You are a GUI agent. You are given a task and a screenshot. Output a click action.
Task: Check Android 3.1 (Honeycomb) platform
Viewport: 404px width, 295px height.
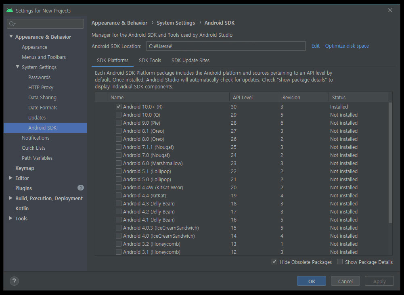point(119,252)
